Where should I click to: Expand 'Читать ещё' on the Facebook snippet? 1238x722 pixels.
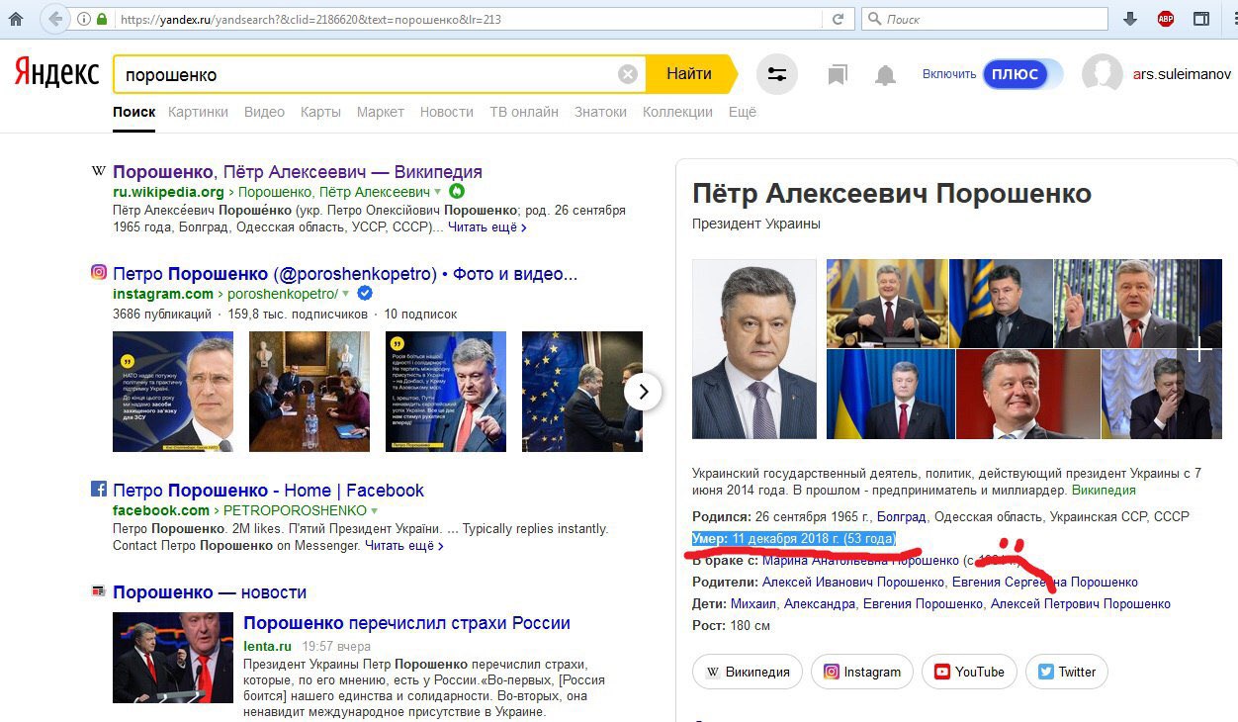[x=403, y=545]
